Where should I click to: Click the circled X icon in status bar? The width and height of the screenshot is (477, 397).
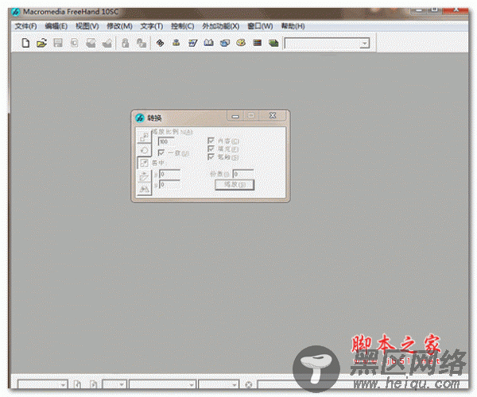click(x=249, y=384)
